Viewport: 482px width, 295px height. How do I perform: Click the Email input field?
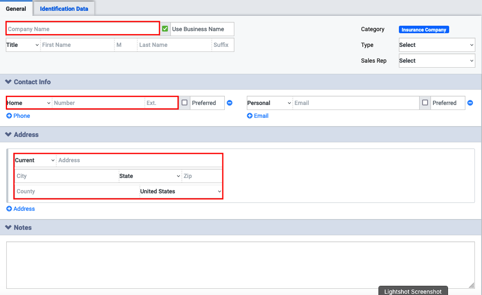(356, 103)
